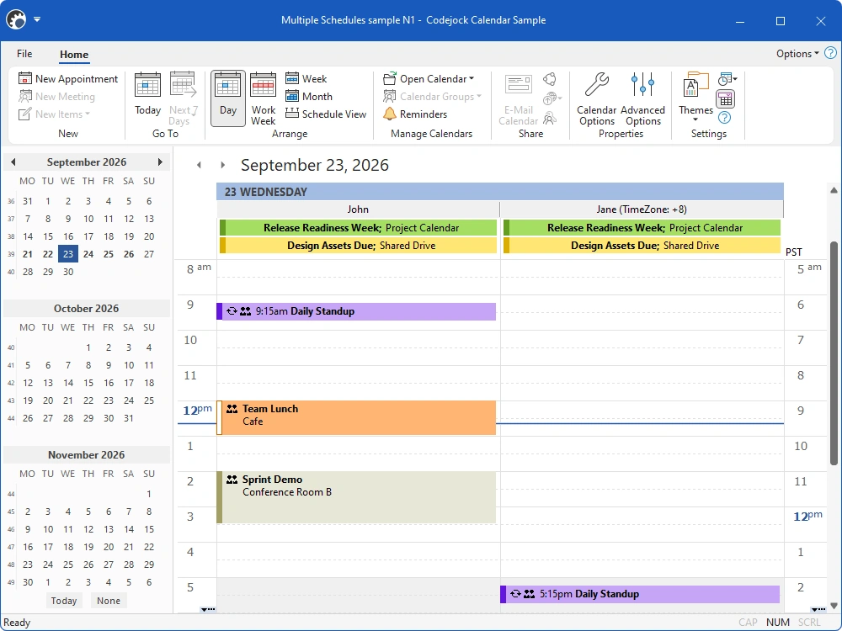The image size is (842, 631).
Task: Select John's Design Assets Due all-day event
Action: [x=358, y=246]
